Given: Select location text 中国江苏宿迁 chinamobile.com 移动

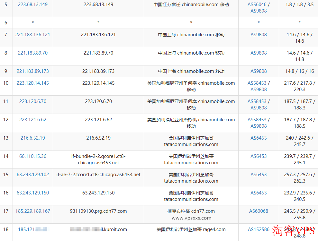Looking at the screenshot, I should click(x=191, y=4).
